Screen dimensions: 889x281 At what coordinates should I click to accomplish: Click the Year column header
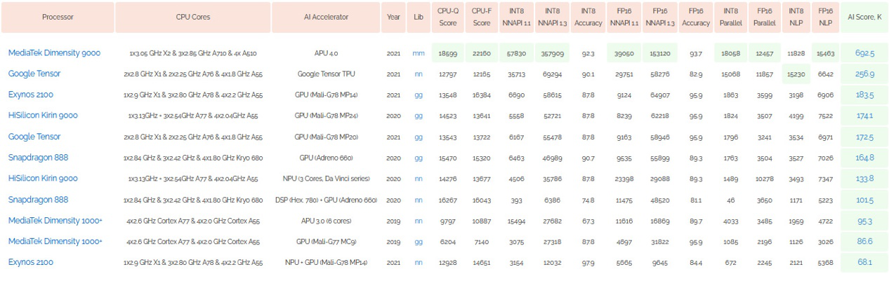pos(393,18)
